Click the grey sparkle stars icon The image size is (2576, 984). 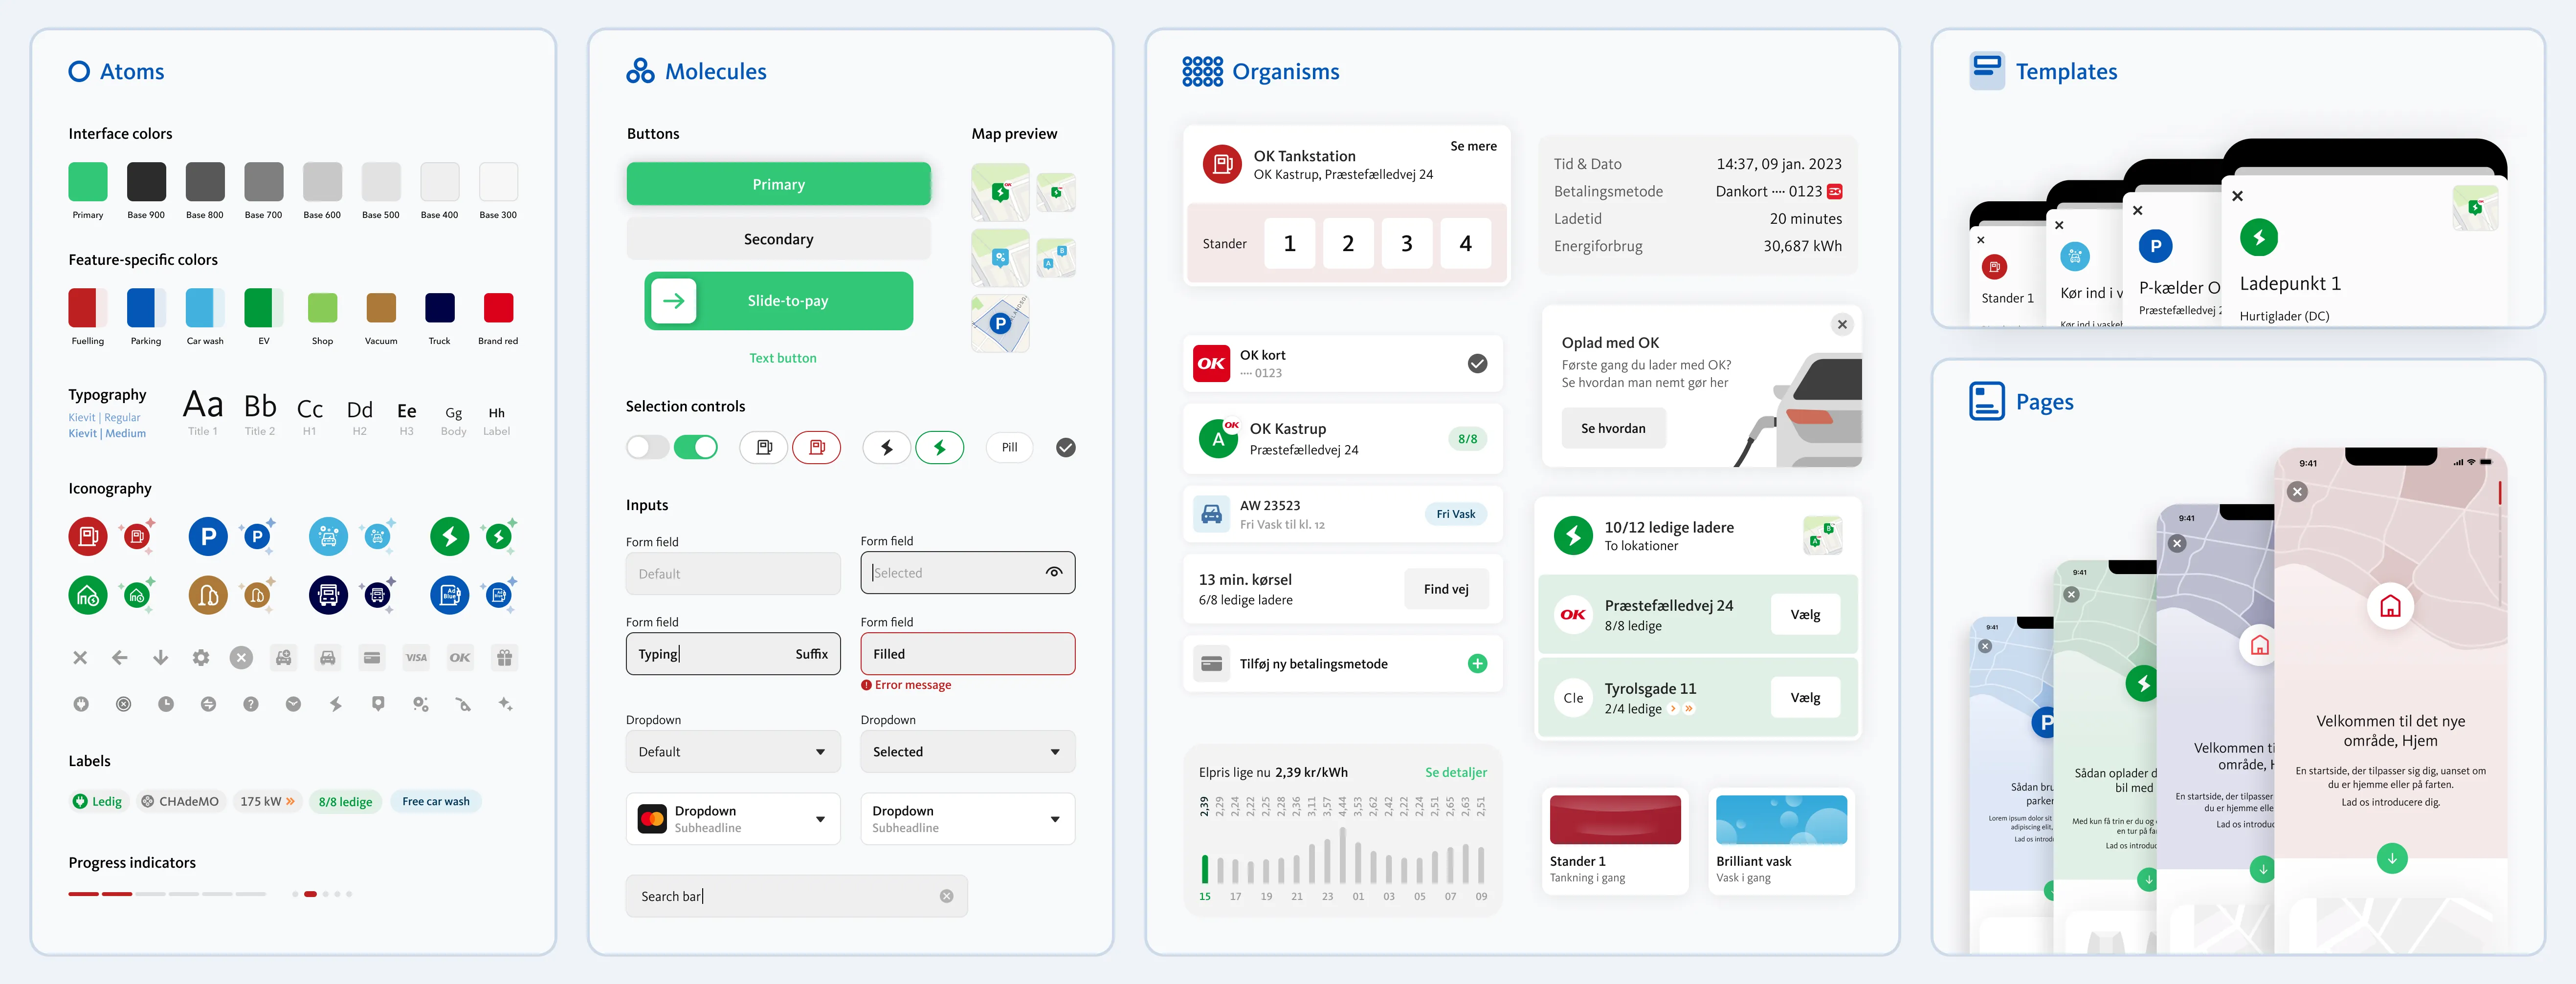point(505,704)
